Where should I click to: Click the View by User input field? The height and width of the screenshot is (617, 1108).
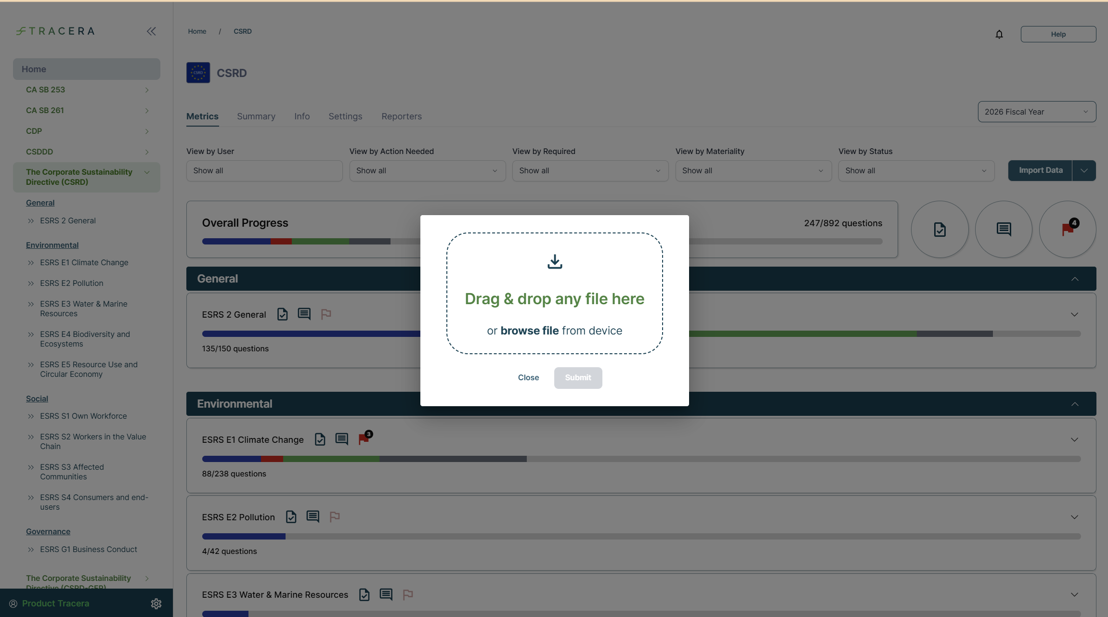264,171
